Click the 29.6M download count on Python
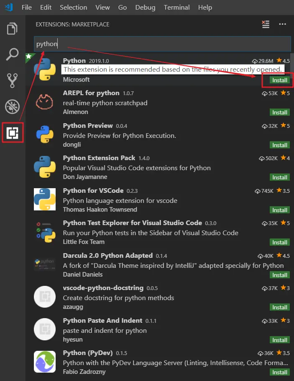Image resolution: width=294 pixels, height=381 pixels. [263, 61]
